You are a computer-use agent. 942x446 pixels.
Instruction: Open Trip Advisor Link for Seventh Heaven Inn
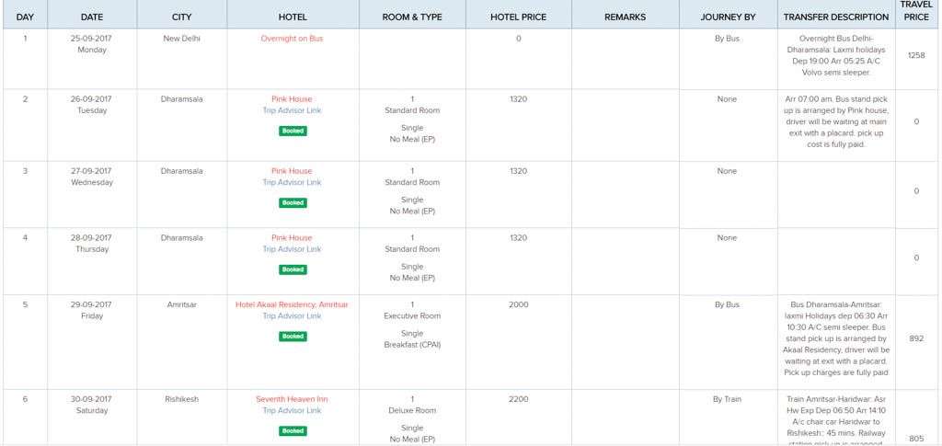[292, 410]
